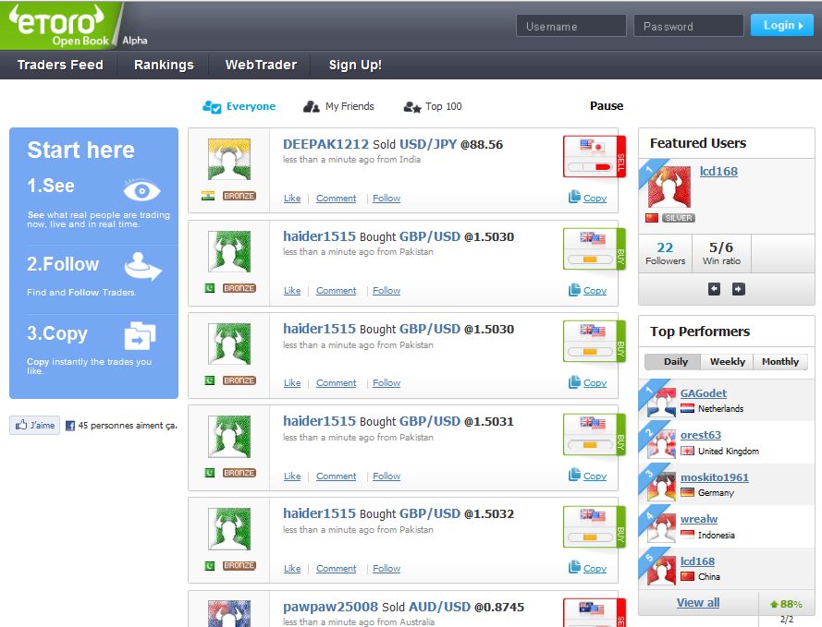
Task: Open wrealw profile link
Action: coord(699,519)
